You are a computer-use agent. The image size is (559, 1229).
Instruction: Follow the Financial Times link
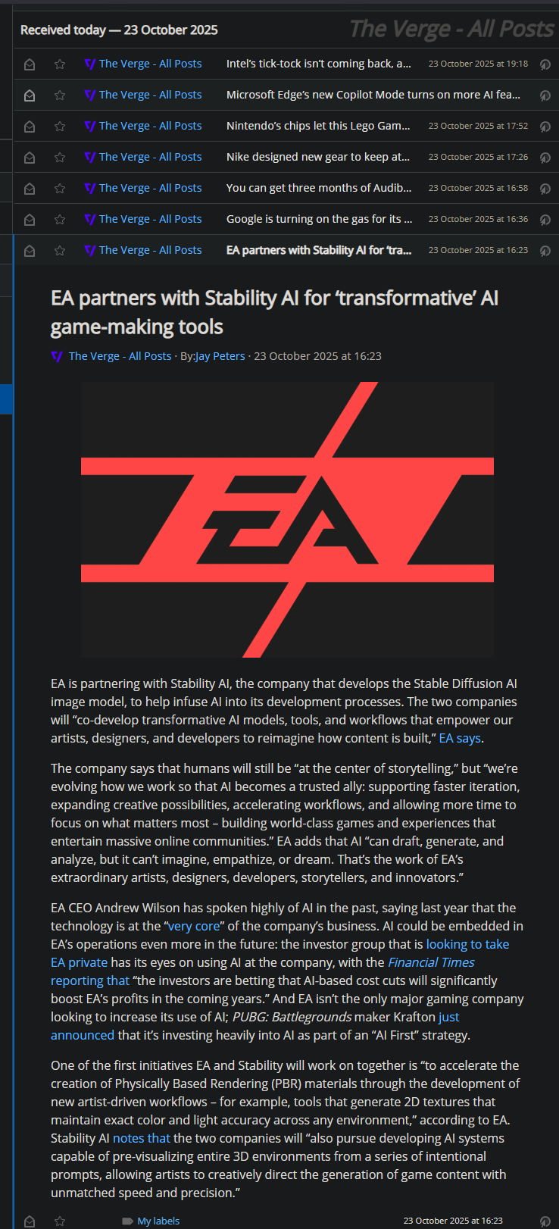click(x=431, y=962)
